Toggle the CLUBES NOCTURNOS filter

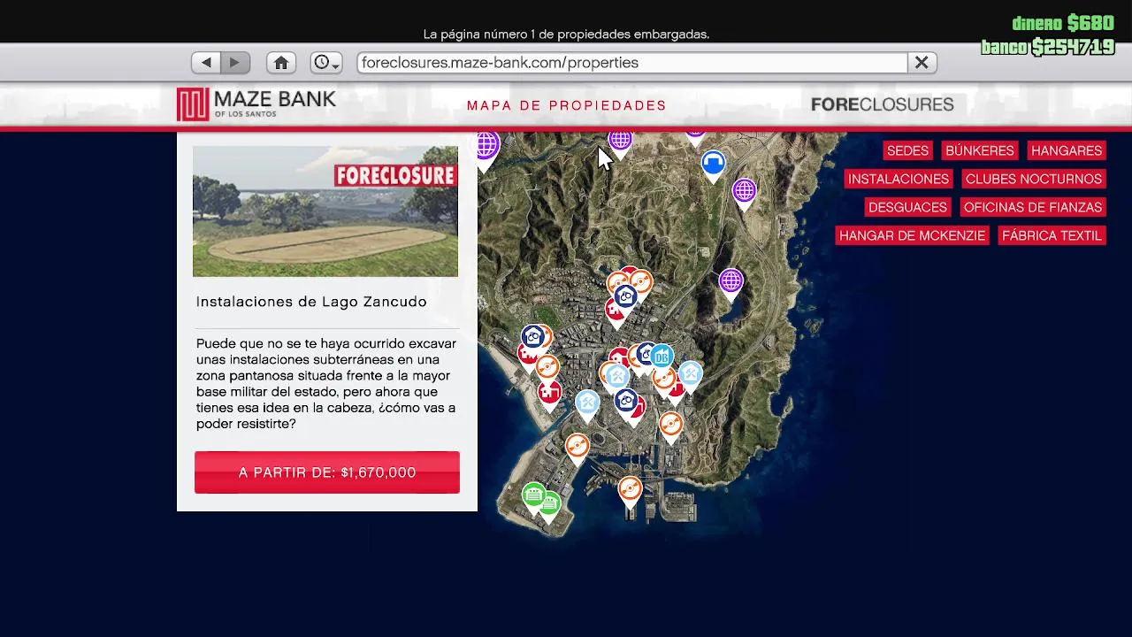pos(1034,179)
